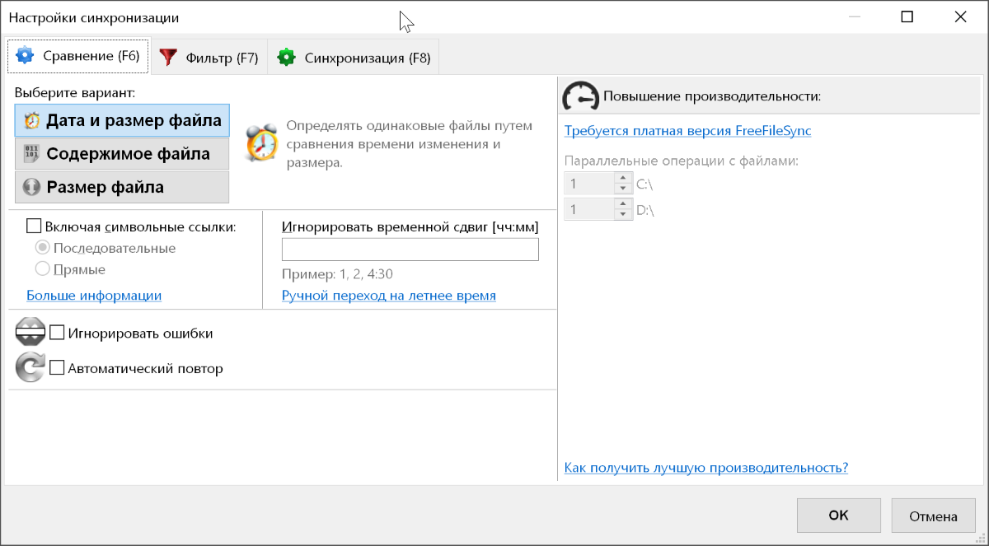Open Требуется платная версия FreeFileSync link
Image resolution: width=989 pixels, height=546 pixels.
pos(687,130)
